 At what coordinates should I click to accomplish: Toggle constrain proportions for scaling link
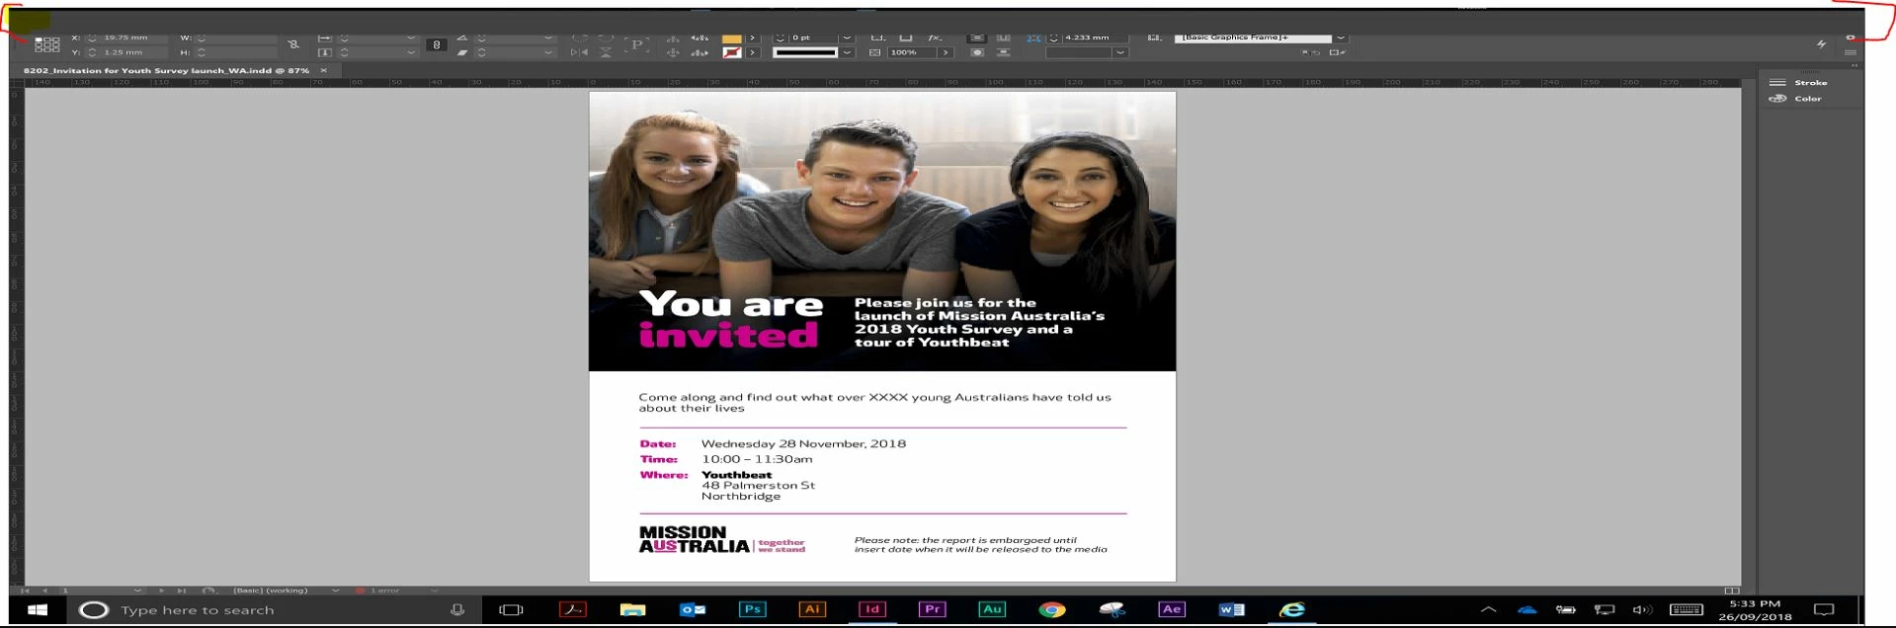436,44
